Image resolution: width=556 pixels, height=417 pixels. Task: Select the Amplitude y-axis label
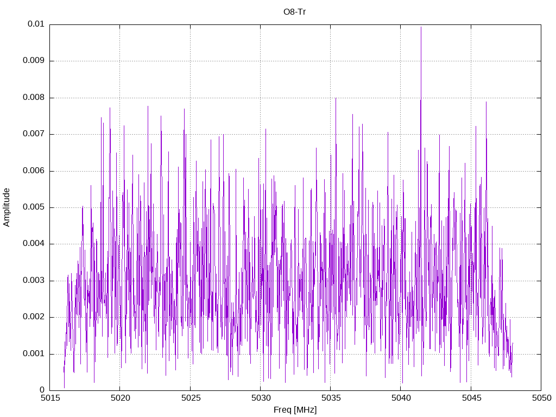(x=7, y=207)
